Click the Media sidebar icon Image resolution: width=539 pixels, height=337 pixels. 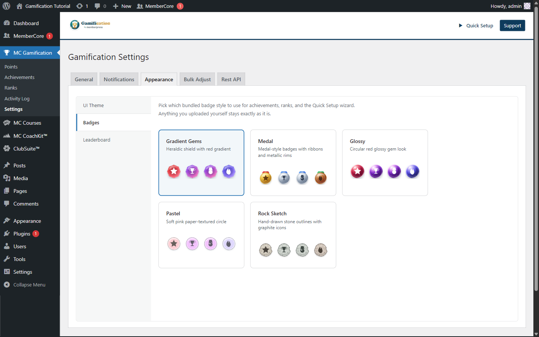coord(7,178)
